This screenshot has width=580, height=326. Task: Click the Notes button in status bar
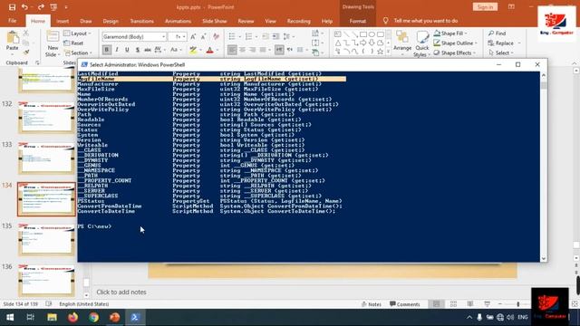pyautogui.click(x=372, y=304)
